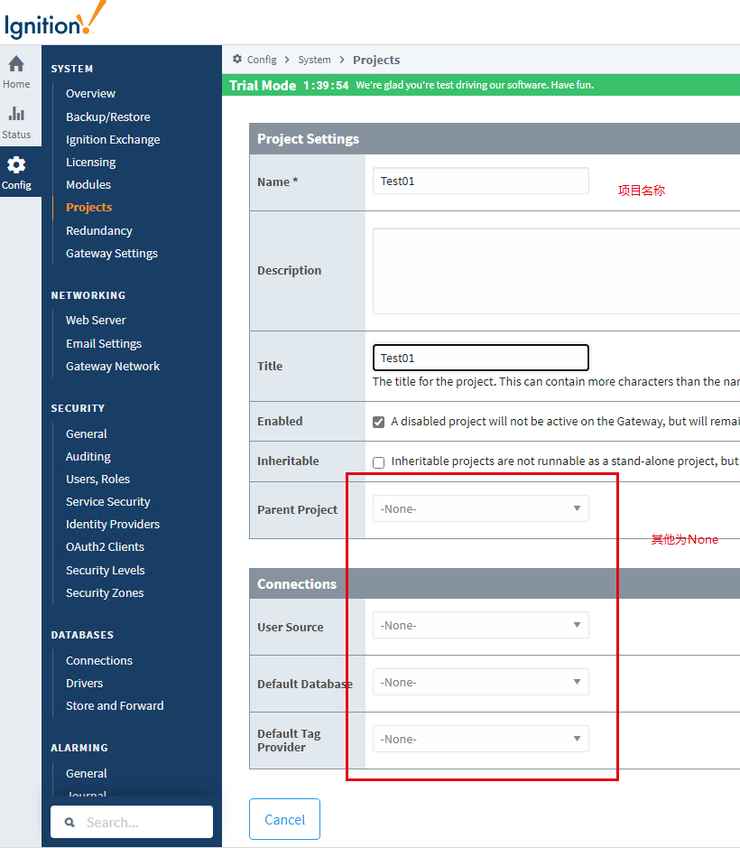Toggle the Enabled checkbox
Image resolution: width=740 pixels, height=848 pixels.
[378, 422]
